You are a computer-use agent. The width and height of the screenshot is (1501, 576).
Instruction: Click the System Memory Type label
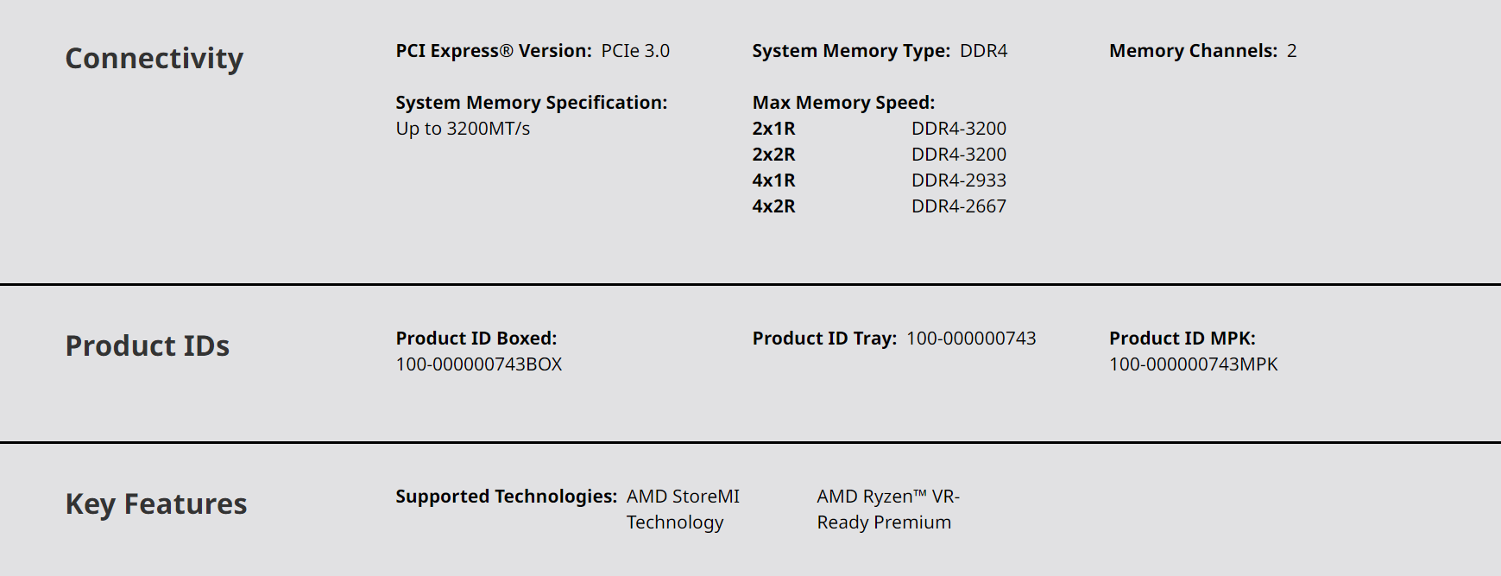point(851,51)
